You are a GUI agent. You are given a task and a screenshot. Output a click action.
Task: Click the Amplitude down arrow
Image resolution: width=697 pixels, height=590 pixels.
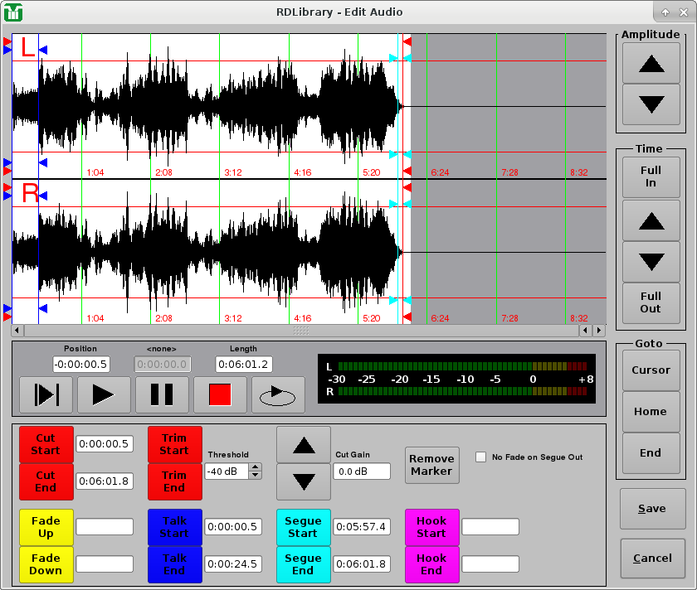[x=651, y=103]
